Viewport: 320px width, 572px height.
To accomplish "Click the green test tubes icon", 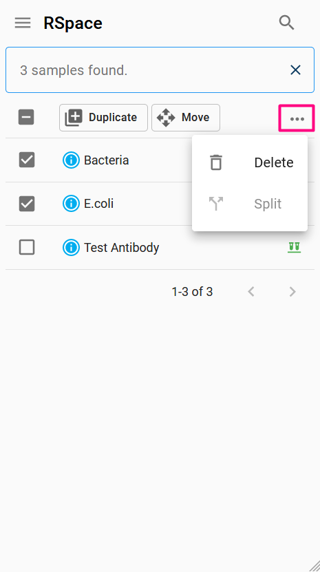I will [294, 248].
